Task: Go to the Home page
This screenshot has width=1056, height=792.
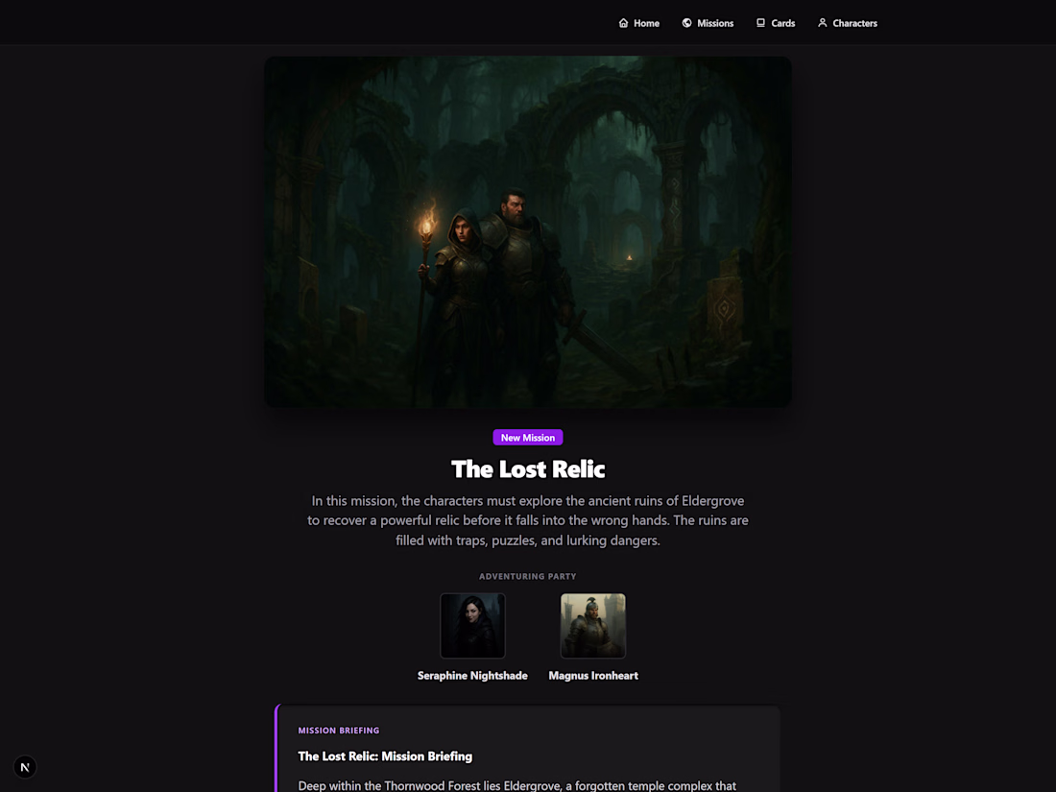Action: (639, 23)
